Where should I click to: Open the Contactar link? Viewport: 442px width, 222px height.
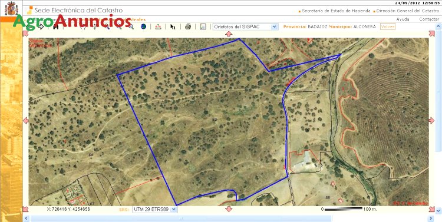point(429,19)
